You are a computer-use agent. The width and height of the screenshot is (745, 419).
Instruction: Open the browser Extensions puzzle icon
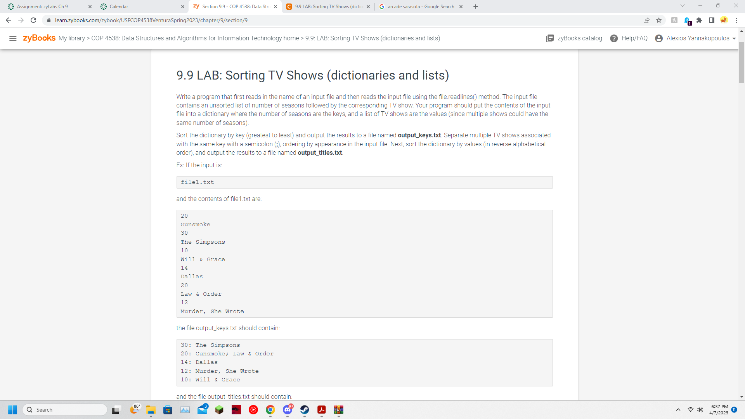click(x=699, y=20)
